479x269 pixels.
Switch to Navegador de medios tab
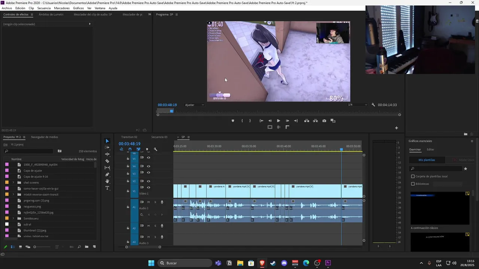point(45,137)
